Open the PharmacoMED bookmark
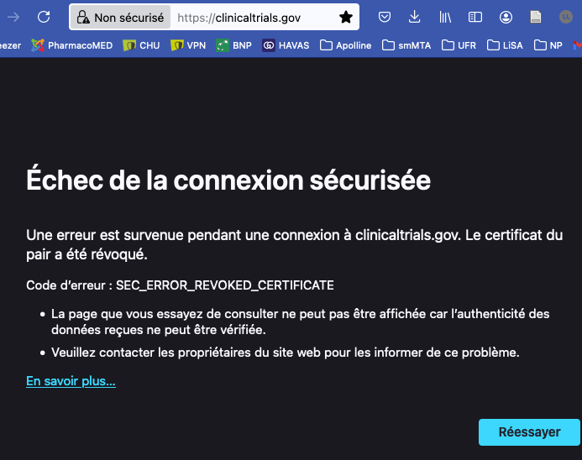Image resolution: width=582 pixels, height=460 pixels. [x=72, y=45]
